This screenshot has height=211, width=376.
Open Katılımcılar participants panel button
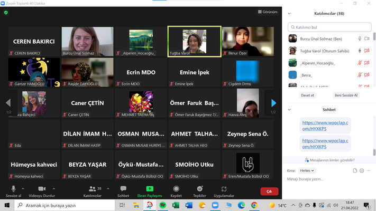(x=93, y=191)
